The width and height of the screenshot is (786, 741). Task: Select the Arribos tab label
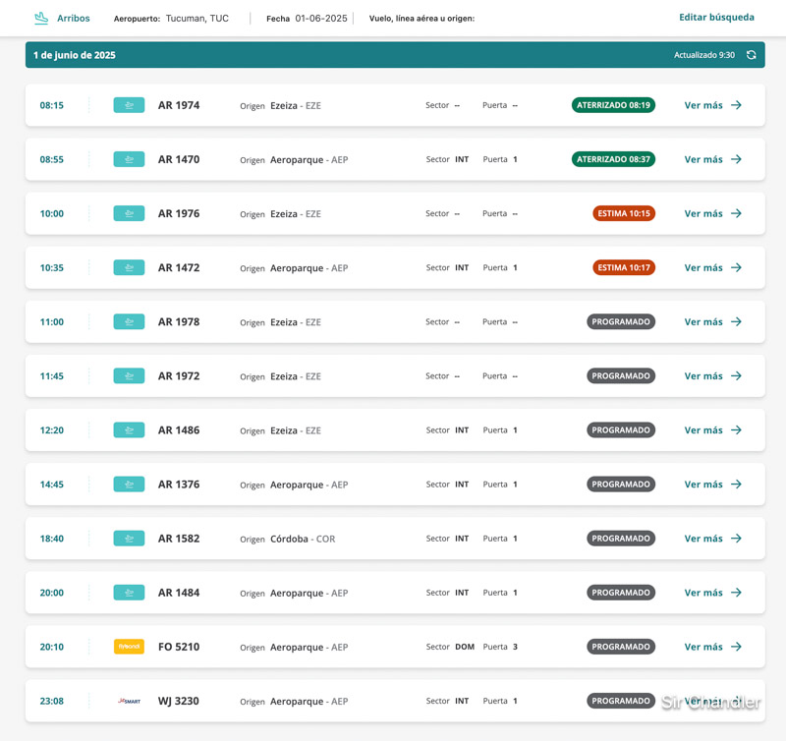pyautogui.click(x=73, y=19)
